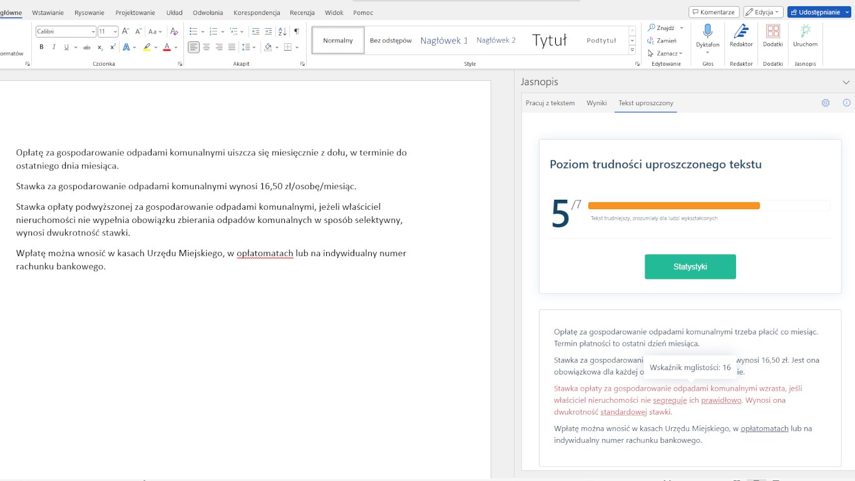Open Jasnopis settings gear icon
Image resolution: width=855 pixels, height=481 pixels.
coord(826,103)
